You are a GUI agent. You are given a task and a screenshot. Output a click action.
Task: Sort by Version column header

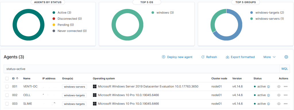(x=237, y=79)
